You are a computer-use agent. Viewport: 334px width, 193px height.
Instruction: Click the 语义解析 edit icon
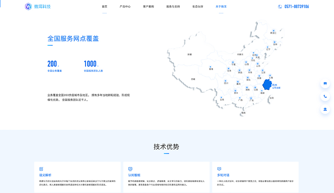pos(41,169)
